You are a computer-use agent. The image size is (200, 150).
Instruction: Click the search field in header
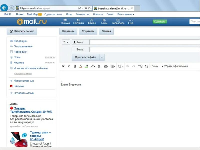point(195,21)
